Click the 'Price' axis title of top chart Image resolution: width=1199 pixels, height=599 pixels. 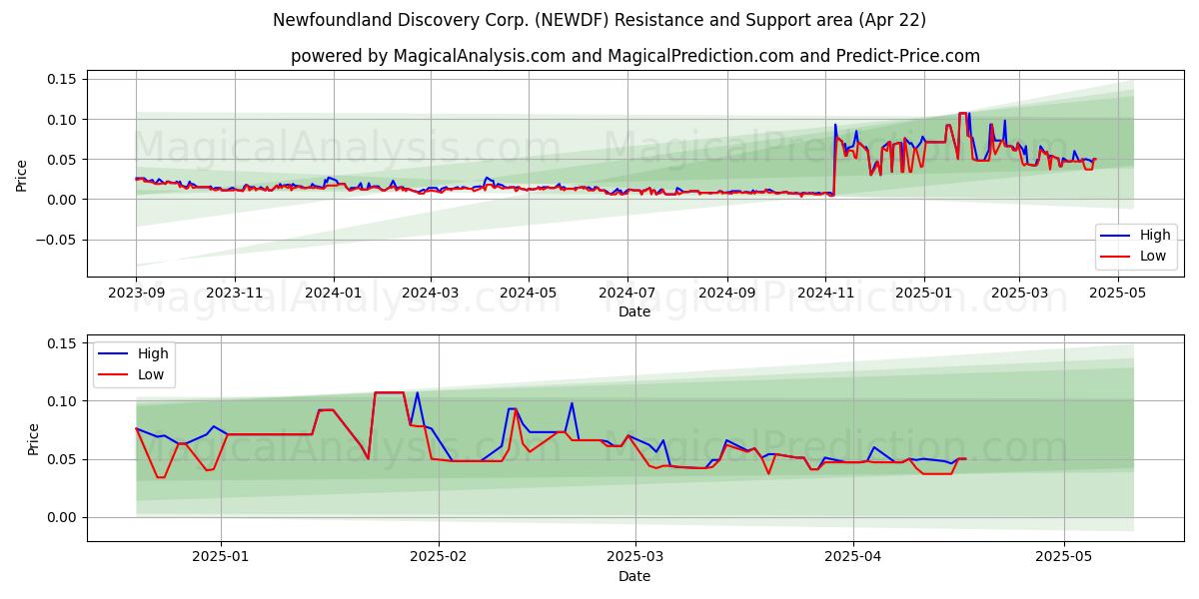pos(22,174)
